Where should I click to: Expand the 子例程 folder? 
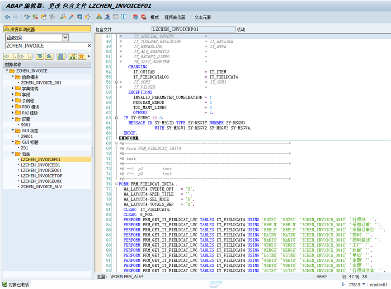tap(13, 100)
